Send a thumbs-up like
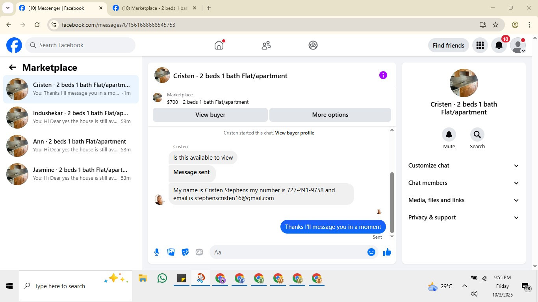This screenshot has width=538, height=302. [x=387, y=252]
